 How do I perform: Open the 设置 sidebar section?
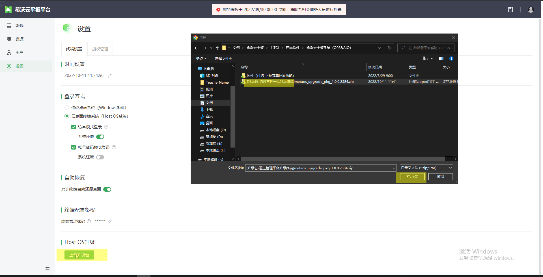click(26, 66)
